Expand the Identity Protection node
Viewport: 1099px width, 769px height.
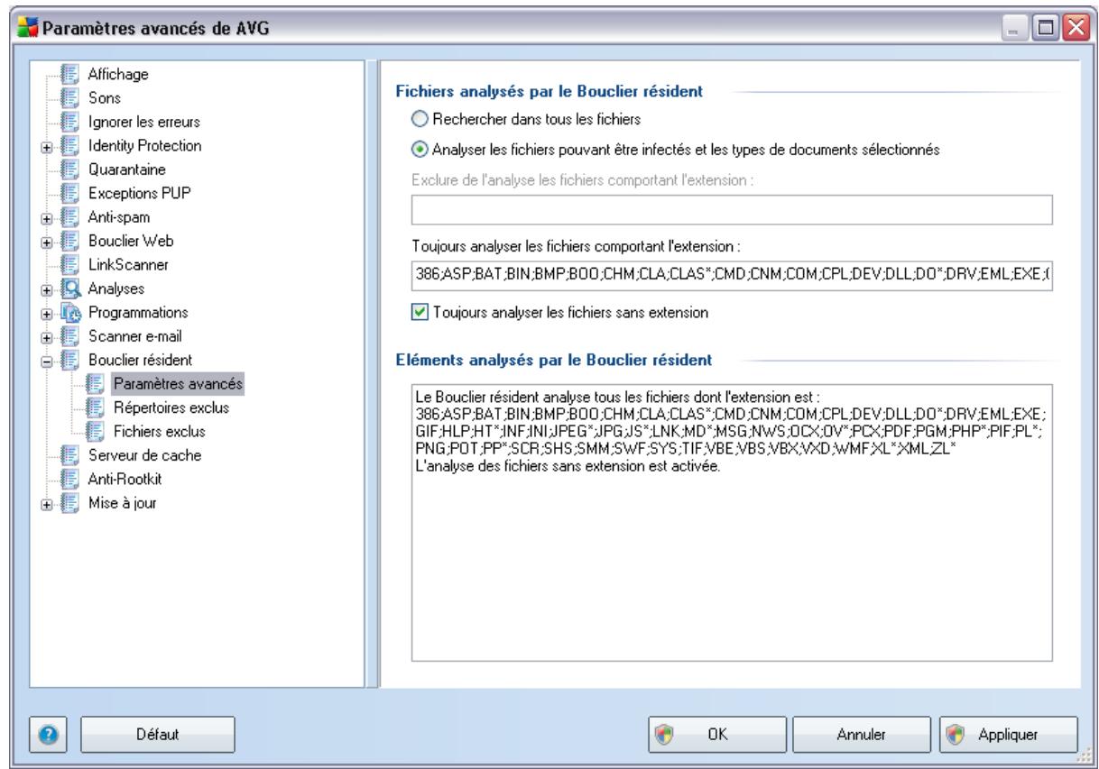coord(46,146)
